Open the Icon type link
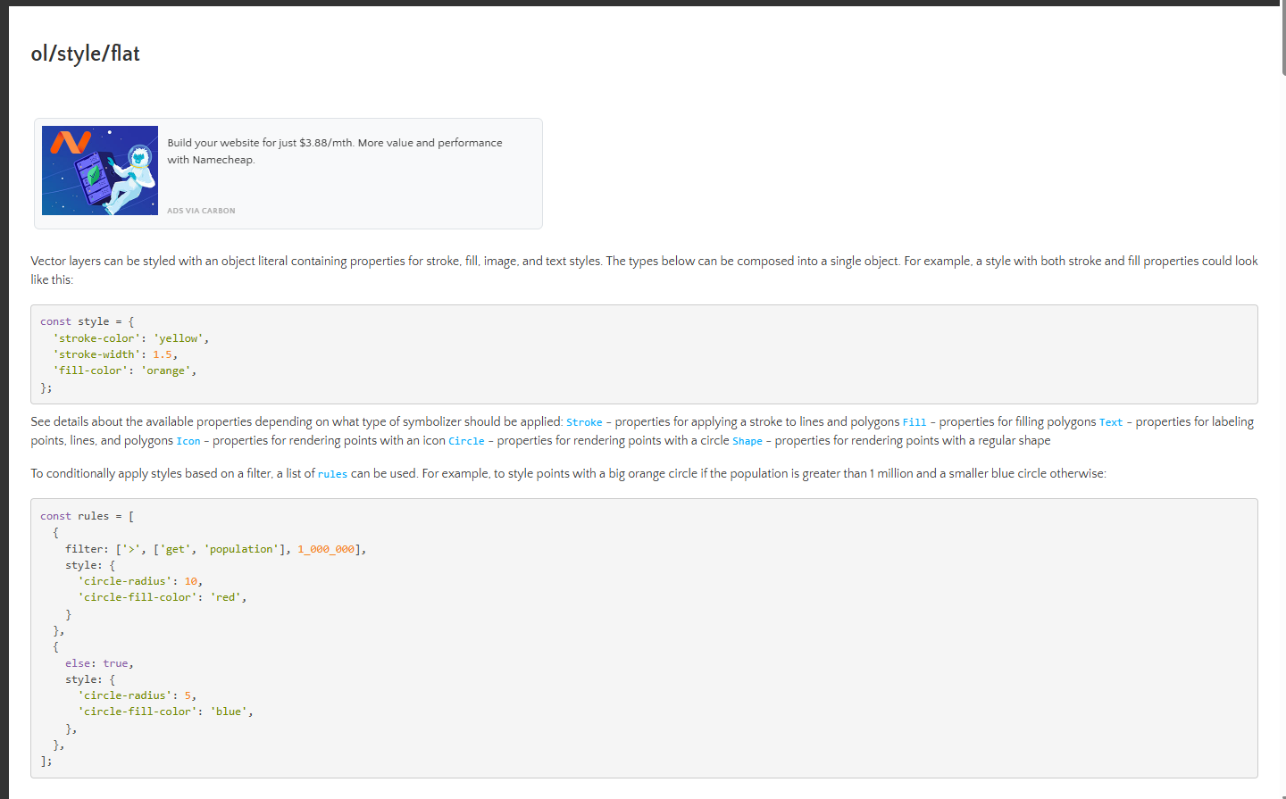1286x799 pixels. [188, 441]
